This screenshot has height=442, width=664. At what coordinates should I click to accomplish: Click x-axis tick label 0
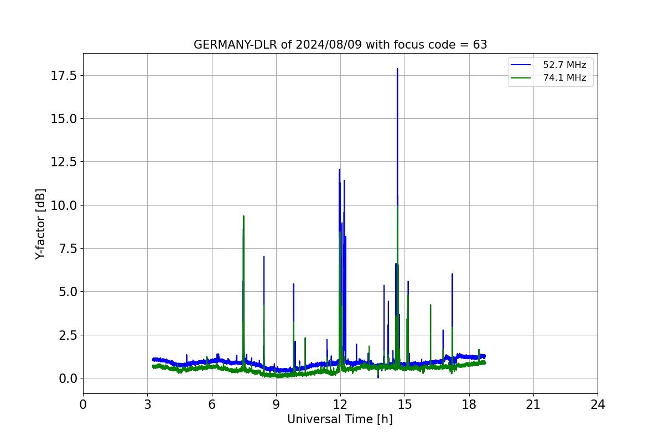(83, 405)
